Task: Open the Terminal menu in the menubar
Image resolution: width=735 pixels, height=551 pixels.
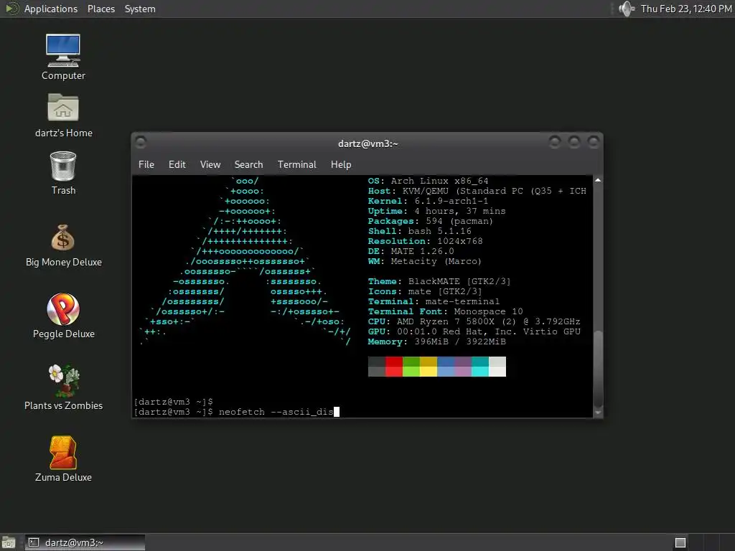Action: click(296, 164)
